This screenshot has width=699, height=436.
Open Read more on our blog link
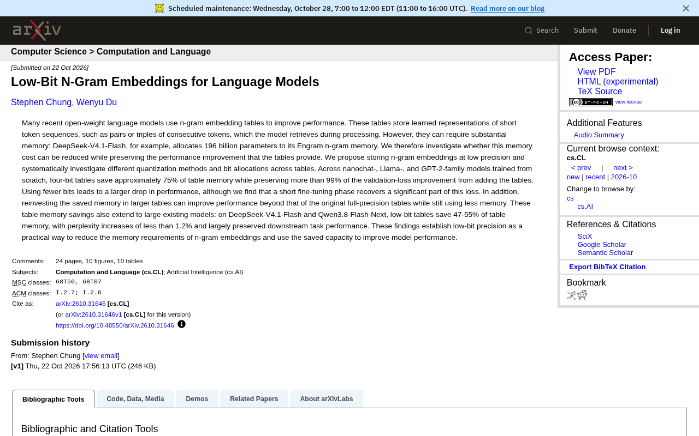[x=507, y=8]
